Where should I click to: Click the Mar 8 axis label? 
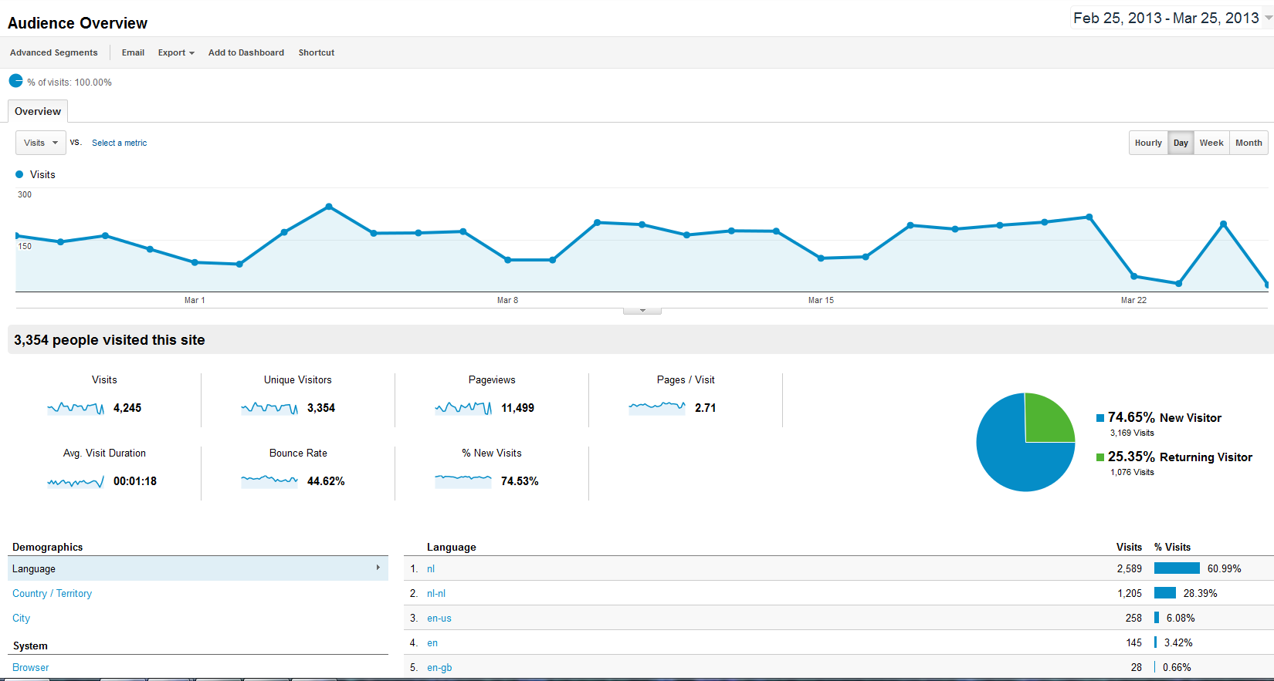507,300
